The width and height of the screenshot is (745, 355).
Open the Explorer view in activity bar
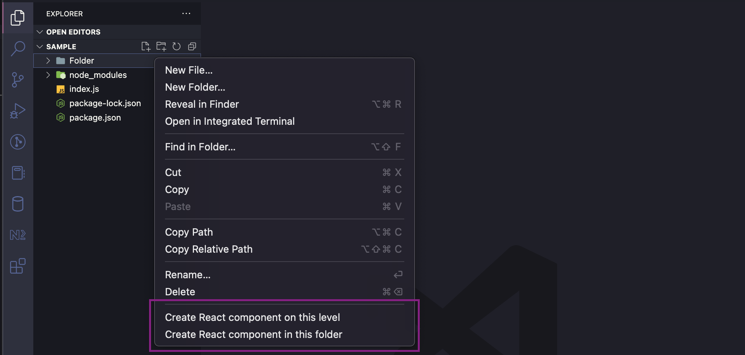tap(17, 17)
